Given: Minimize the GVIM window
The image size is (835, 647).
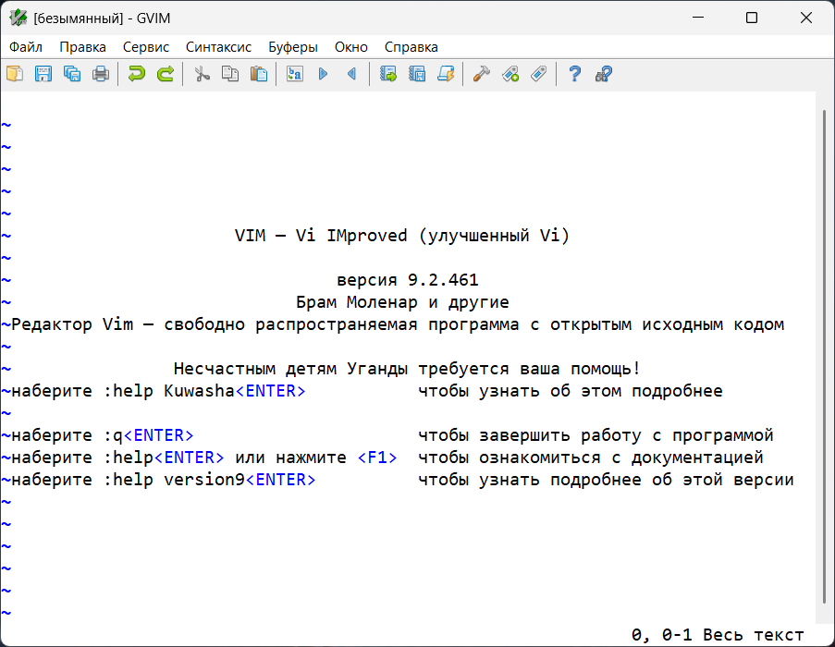Looking at the screenshot, I should [x=698, y=18].
